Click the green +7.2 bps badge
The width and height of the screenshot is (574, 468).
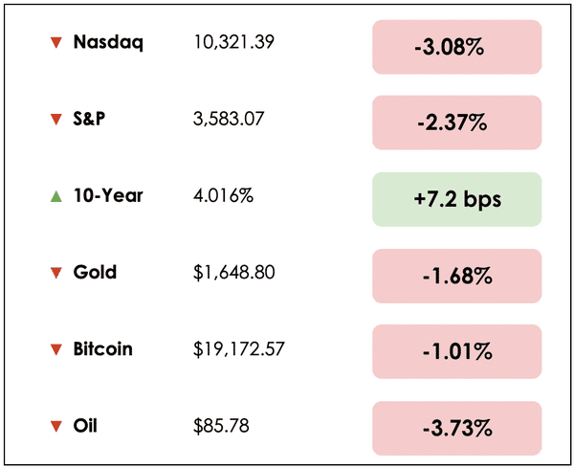456,200
